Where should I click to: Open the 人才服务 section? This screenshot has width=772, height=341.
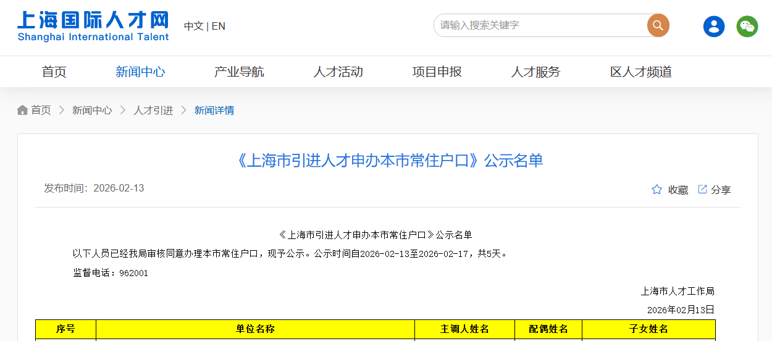coord(535,72)
